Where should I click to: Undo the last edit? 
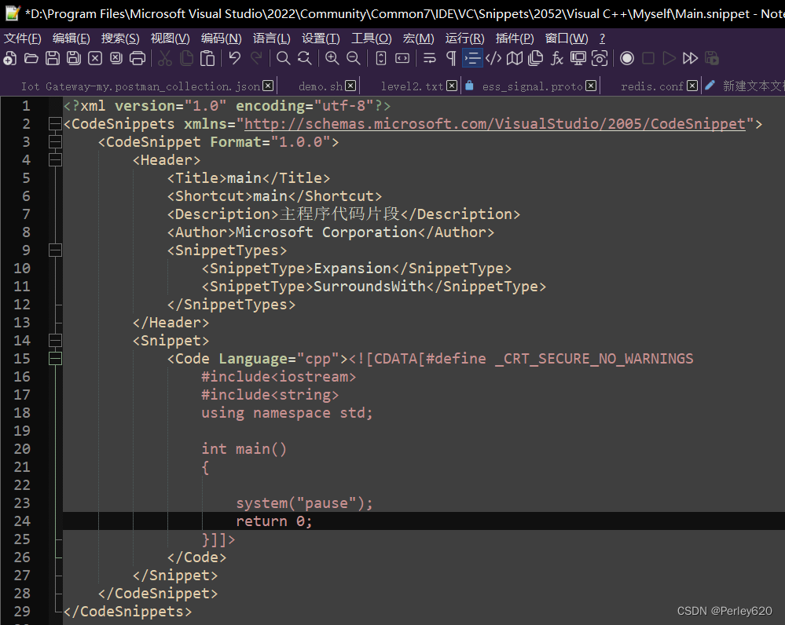point(234,59)
